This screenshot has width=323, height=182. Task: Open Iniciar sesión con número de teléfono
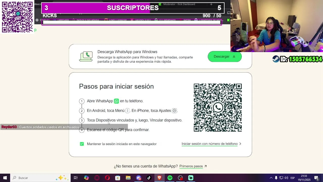211,144
